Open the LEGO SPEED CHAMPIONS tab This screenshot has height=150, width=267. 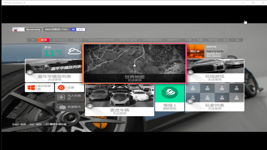pyautogui.click(x=101, y=40)
